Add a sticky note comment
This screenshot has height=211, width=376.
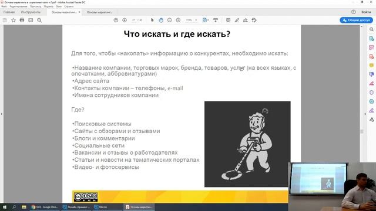click(x=228, y=20)
